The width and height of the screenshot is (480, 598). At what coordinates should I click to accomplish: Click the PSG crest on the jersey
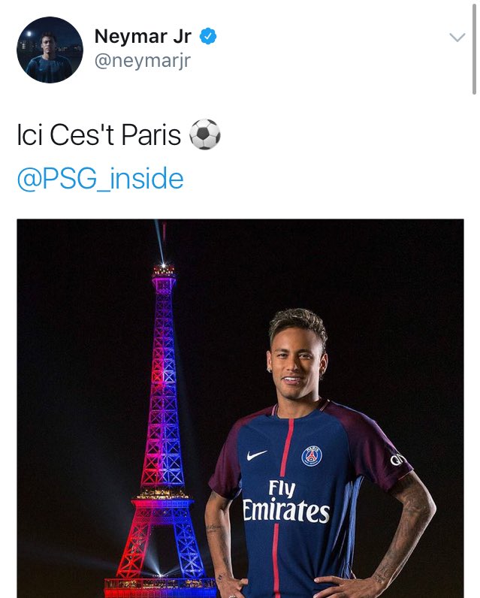(x=312, y=456)
